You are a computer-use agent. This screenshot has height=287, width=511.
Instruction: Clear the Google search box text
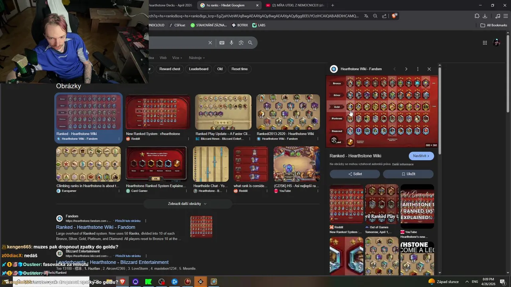[x=210, y=43]
